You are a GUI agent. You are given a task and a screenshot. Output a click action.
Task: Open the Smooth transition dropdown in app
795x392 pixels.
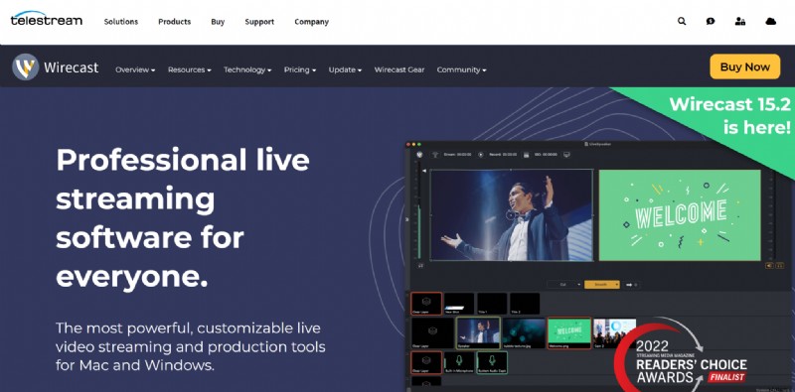click(x=602, y=285)
